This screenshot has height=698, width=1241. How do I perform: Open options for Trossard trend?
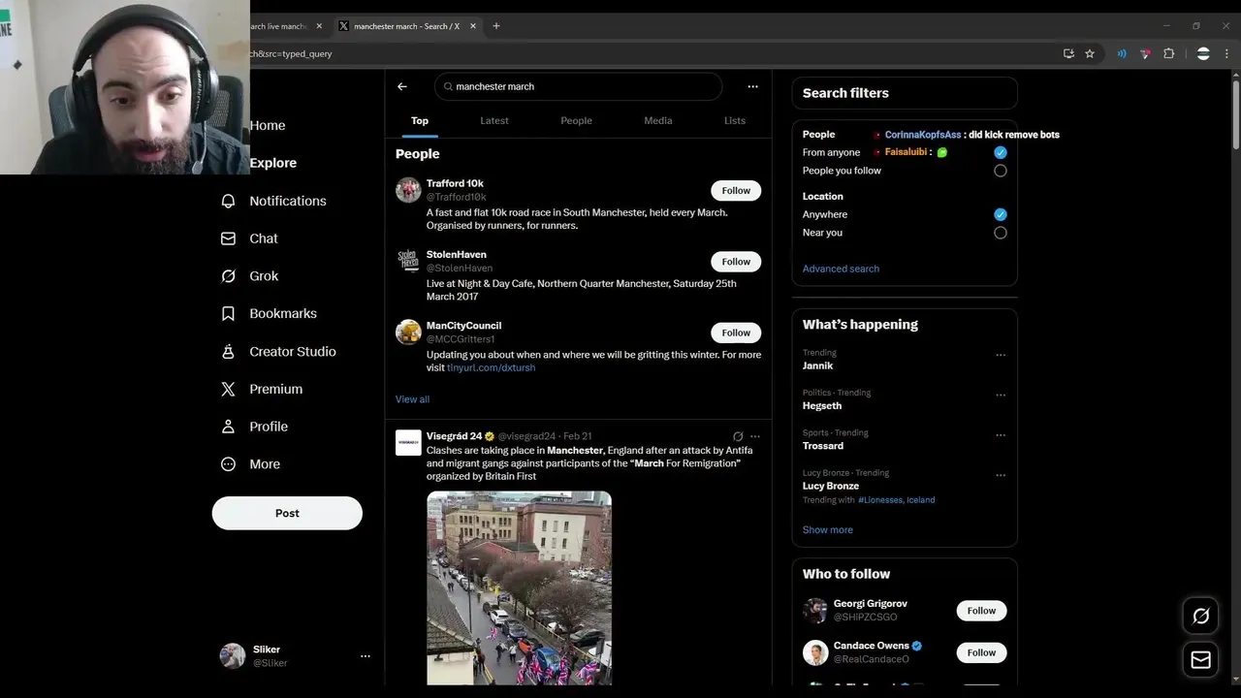1001,435
